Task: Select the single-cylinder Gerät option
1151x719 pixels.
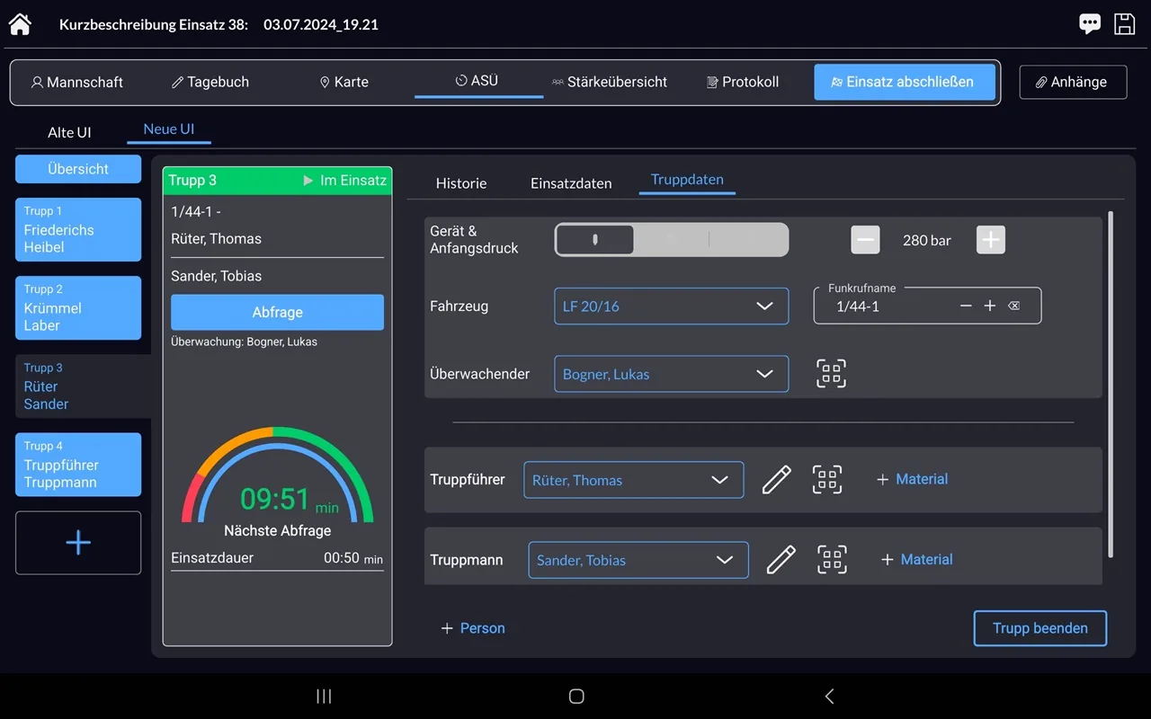Action: [595, 240]
